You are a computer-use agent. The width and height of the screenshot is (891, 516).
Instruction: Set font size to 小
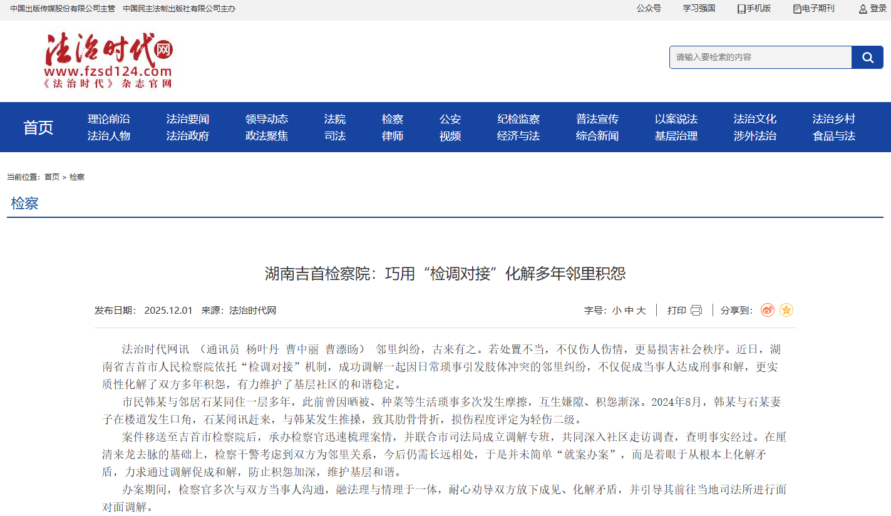coord(617,311)
